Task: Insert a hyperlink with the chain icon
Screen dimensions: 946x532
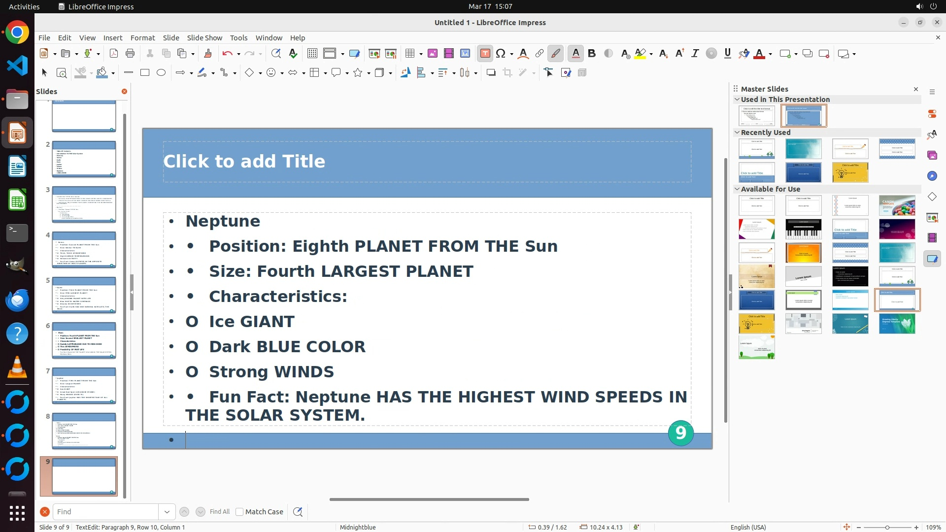Action: (540, 54)
